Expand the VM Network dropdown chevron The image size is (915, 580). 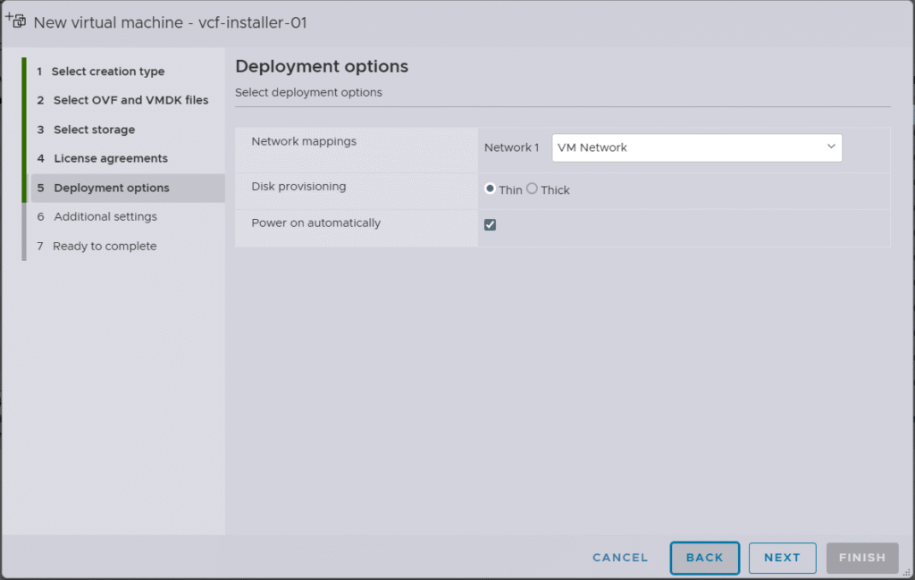click(x=831, y=147)
